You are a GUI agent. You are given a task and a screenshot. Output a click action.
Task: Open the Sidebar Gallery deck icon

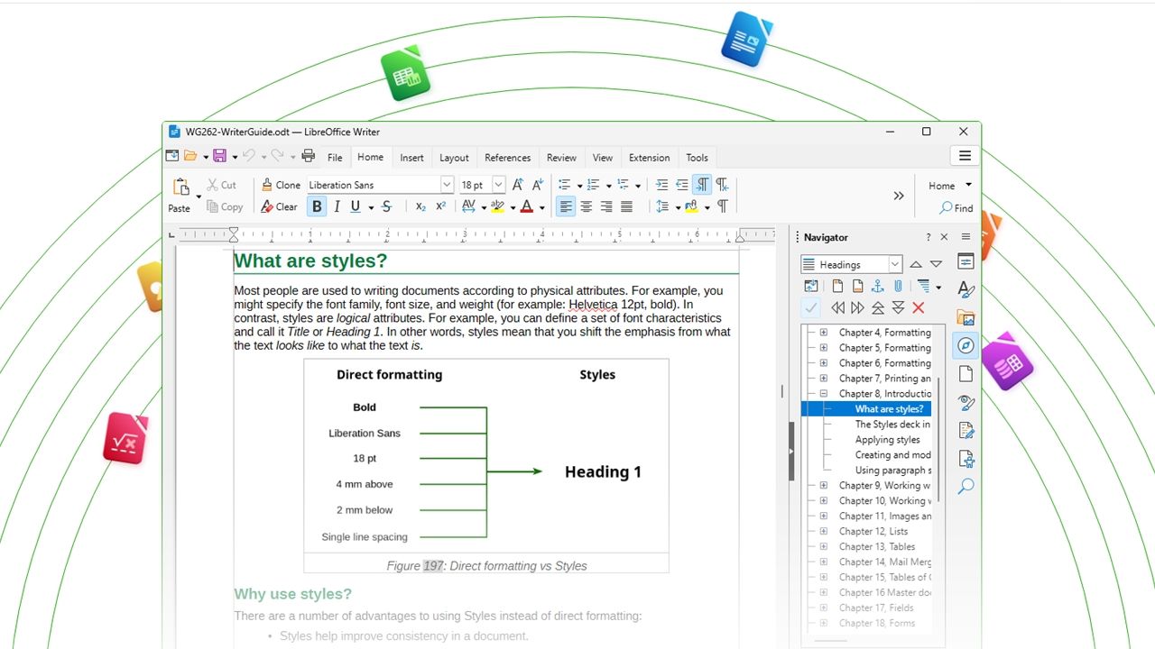(x=966, y=318)
